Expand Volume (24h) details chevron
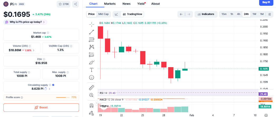Viewport: 276px width, 117px height. click(33, 50)
